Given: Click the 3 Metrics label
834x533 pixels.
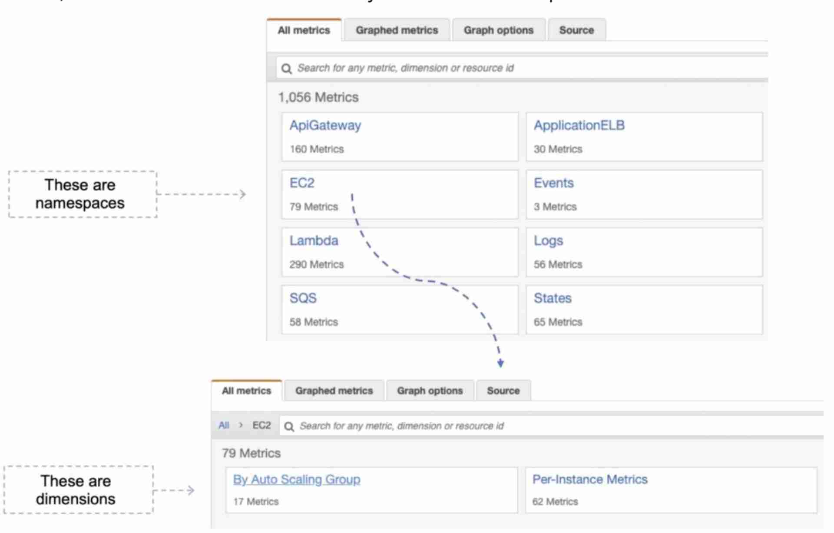Looking at the screenshot, I should [555, 207].
